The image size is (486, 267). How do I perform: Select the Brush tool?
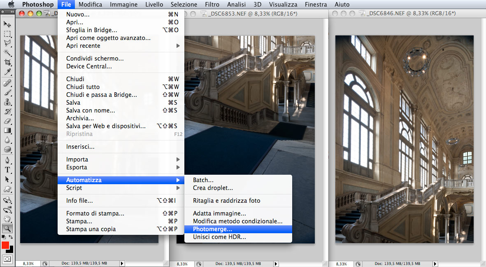coord(7,93)
